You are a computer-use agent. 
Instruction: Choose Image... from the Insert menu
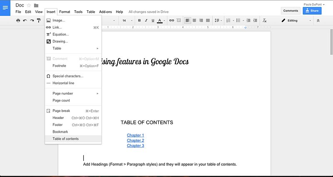pyautogui.click(x=73, y=20)
